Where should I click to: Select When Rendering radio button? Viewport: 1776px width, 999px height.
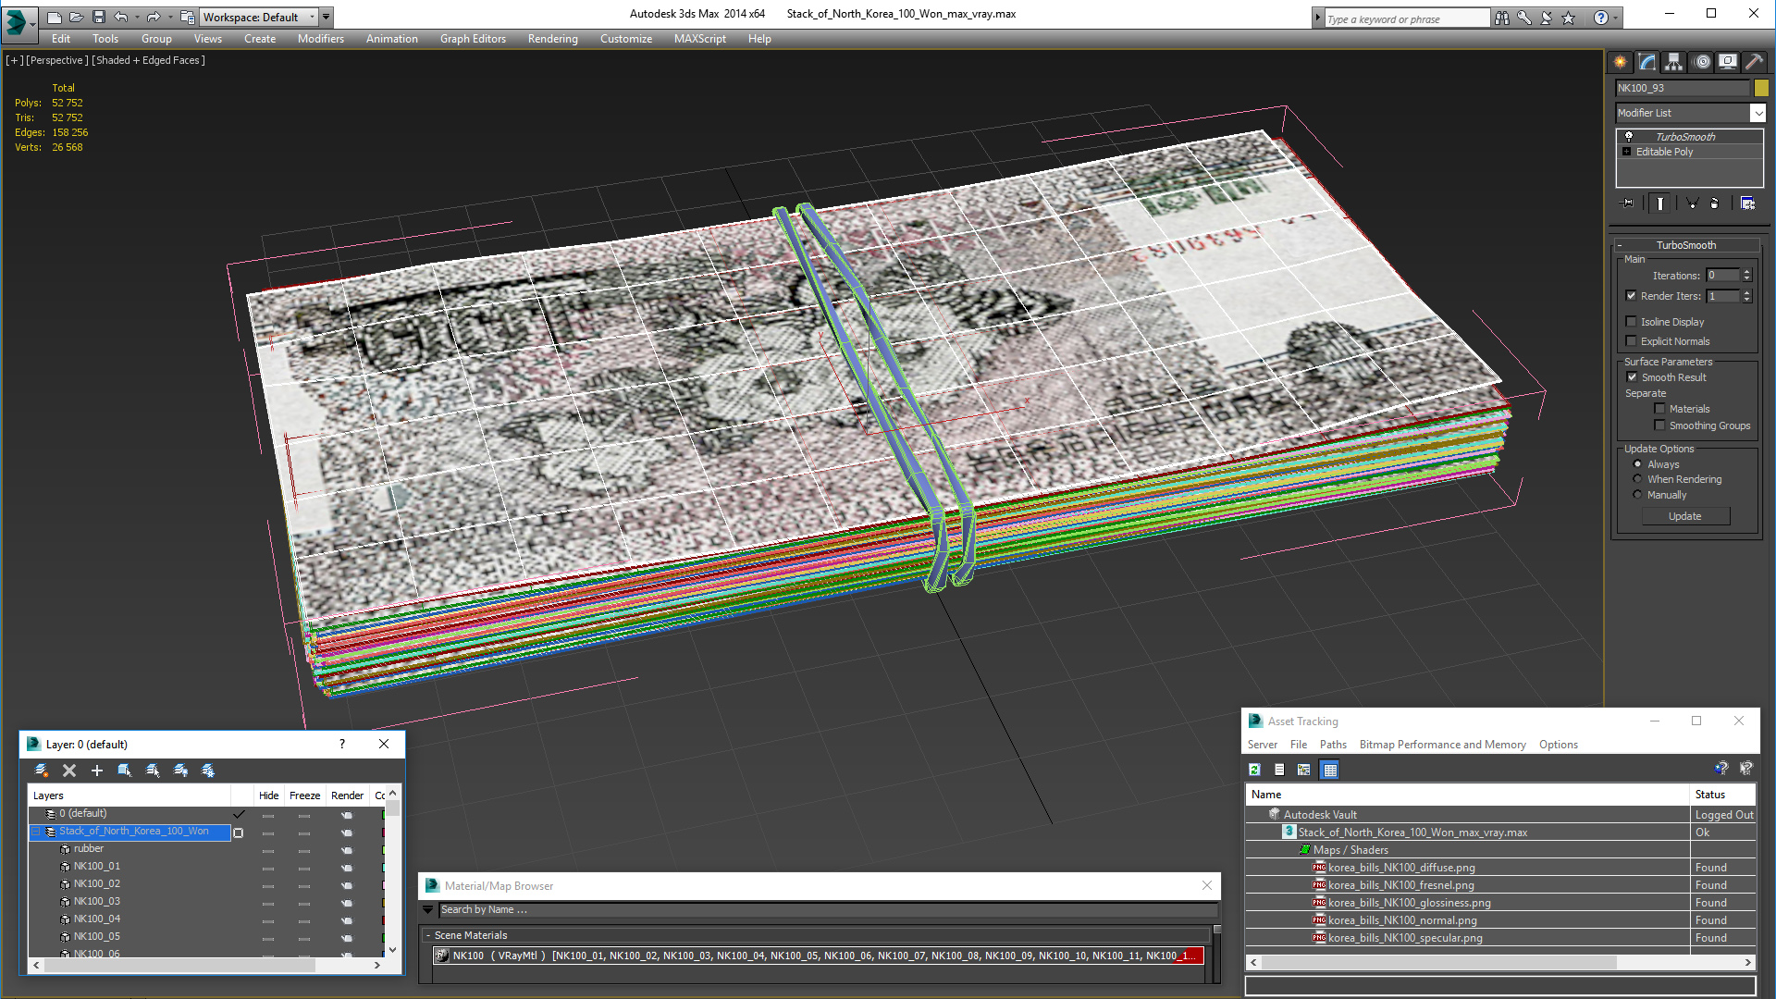[x=1638, y=479]
